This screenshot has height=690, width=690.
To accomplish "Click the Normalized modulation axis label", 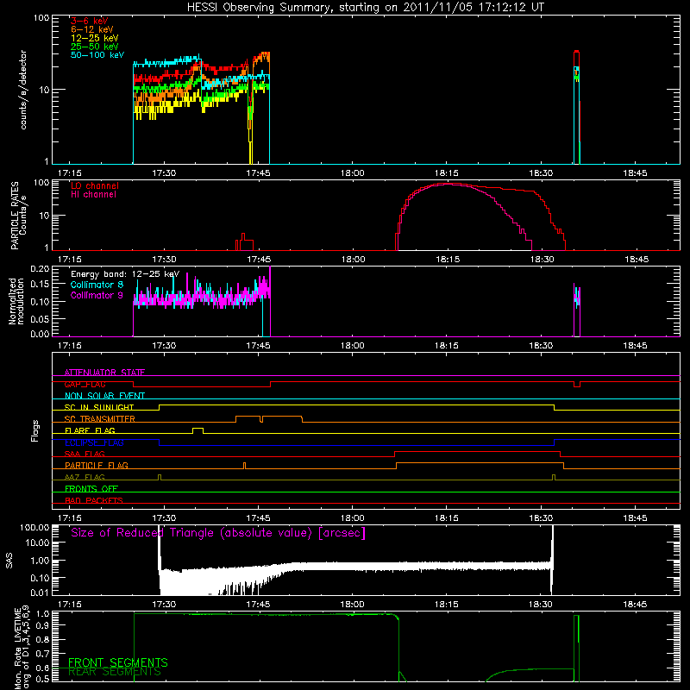I will (x=16, y=301).
